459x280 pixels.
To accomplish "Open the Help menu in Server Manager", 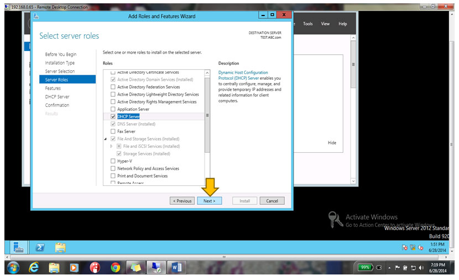I will [x=343, y=24].
